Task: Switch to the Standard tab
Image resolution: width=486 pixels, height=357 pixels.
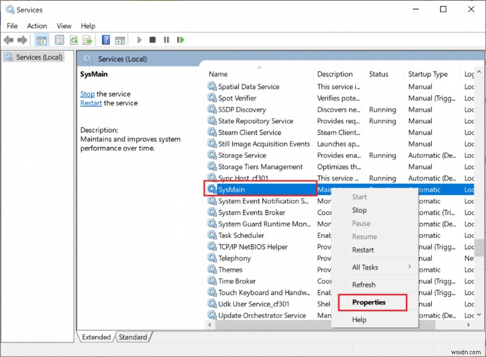Action: (x=133, y=337)
